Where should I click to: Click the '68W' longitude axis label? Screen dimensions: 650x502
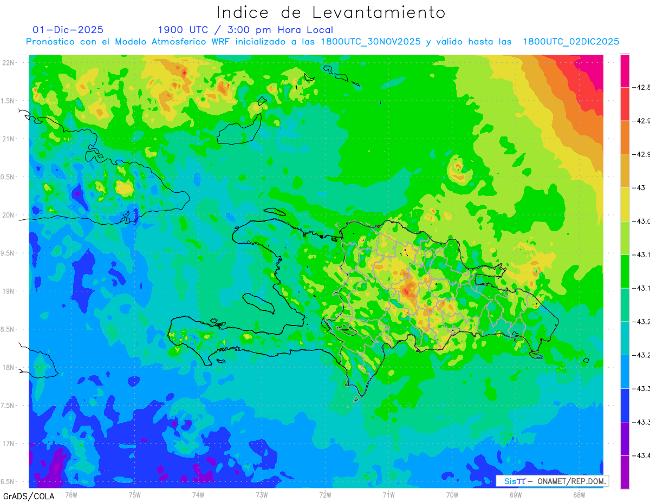[579, 494]
